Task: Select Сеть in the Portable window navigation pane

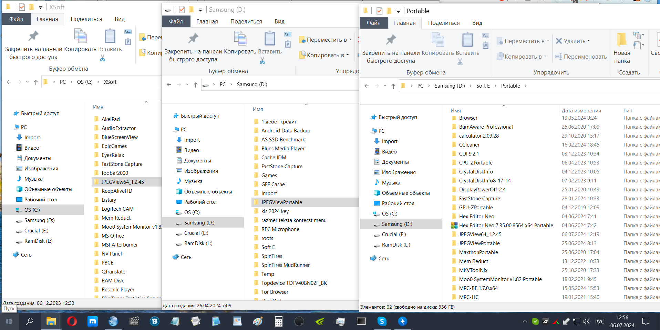Action: coord(384,259)
